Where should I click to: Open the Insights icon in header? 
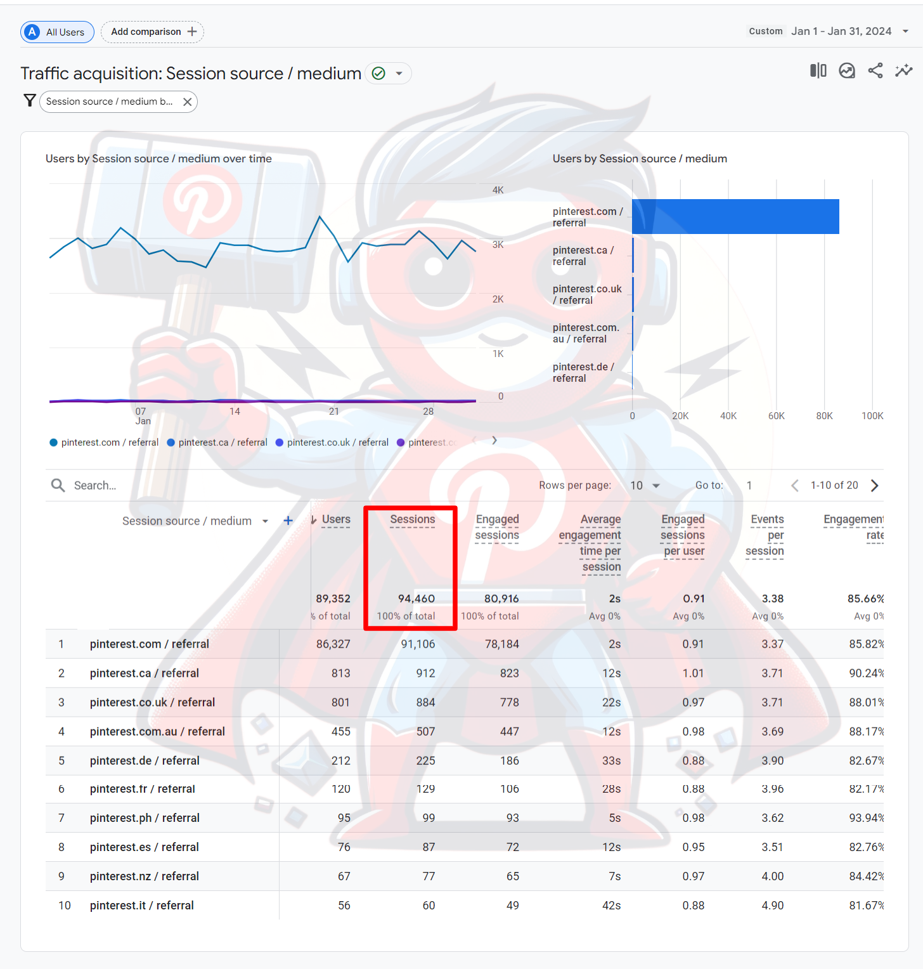(847, 70)
